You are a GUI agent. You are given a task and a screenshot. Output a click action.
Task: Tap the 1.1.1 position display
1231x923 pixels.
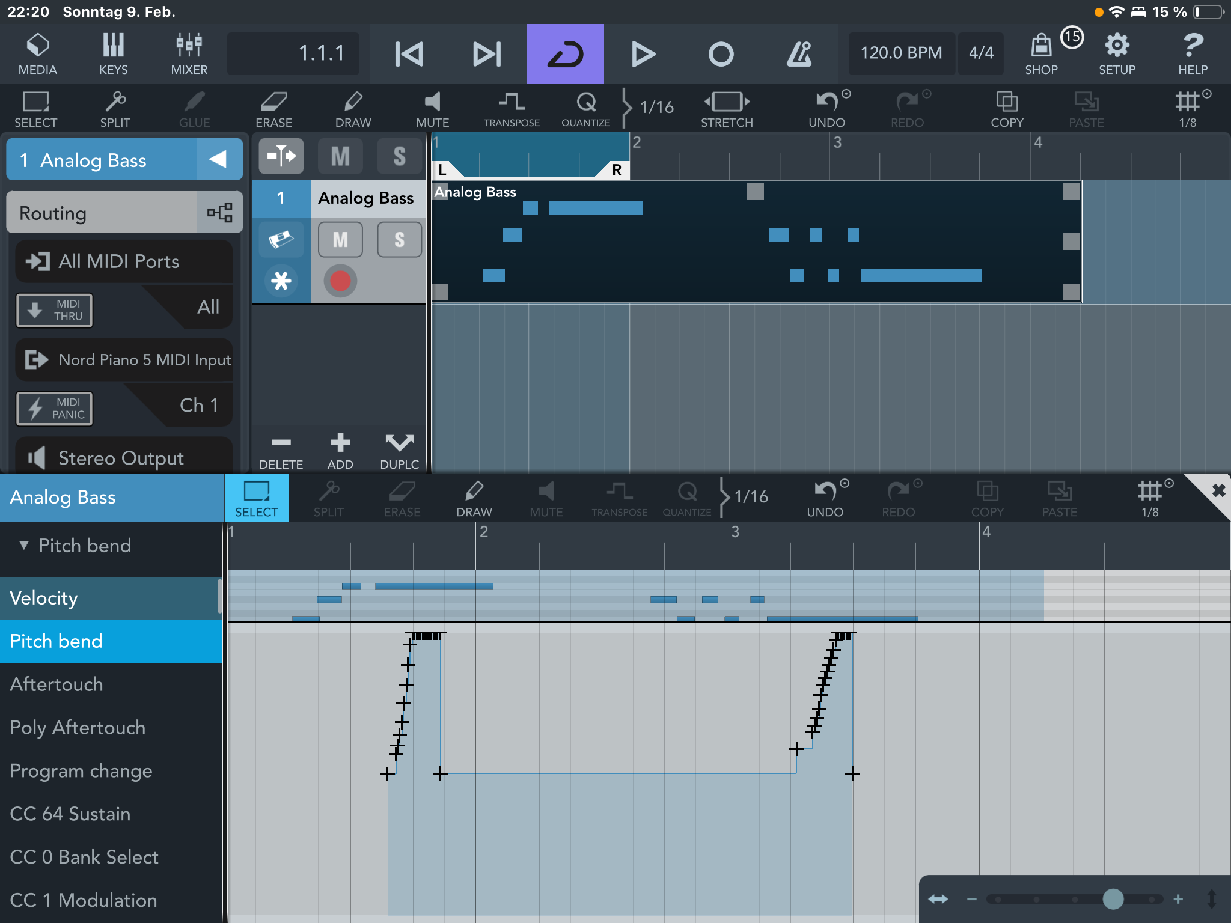[293, 53]
